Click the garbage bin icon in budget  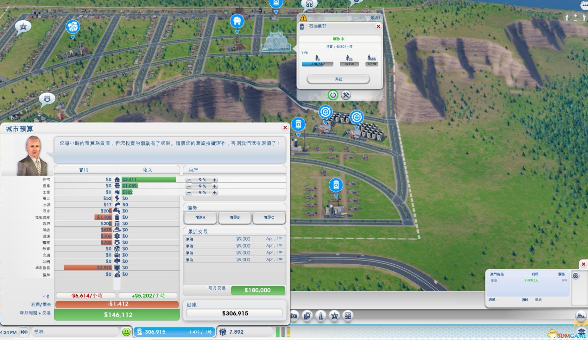pyautogui.click(x=117, y=217)
